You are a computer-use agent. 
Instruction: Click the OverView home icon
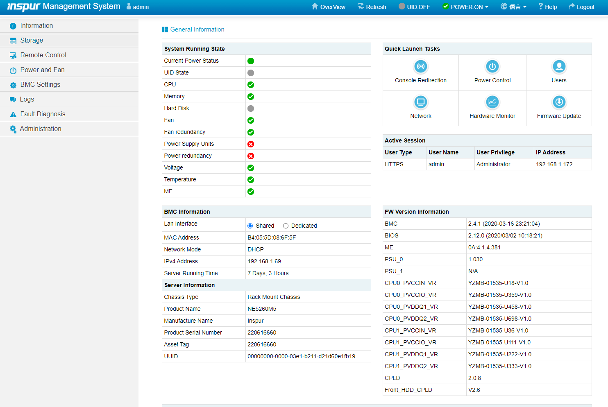pos(315,7)
